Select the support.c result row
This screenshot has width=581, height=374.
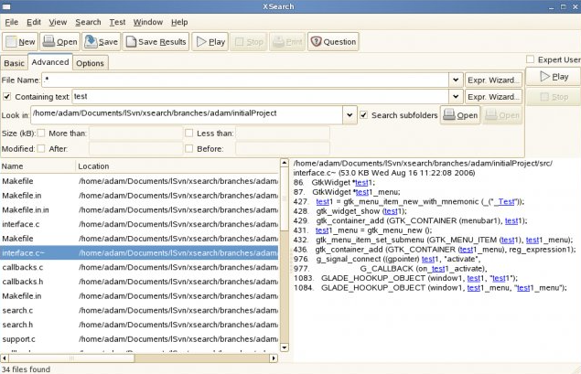pos(139,339)
